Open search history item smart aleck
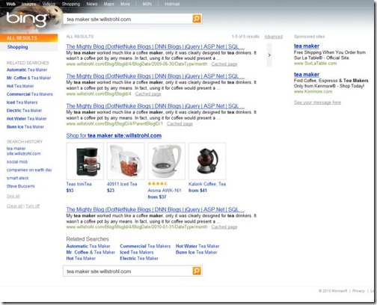 [x=18, y=178]
